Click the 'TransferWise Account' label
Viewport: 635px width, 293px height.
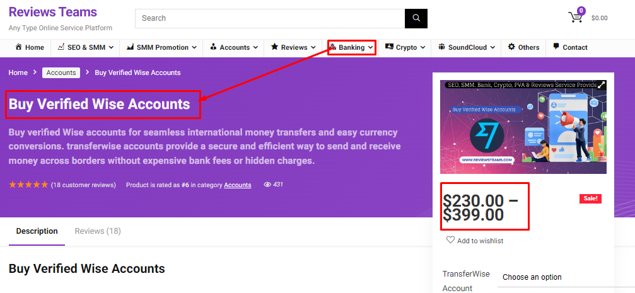coord(466,281)
